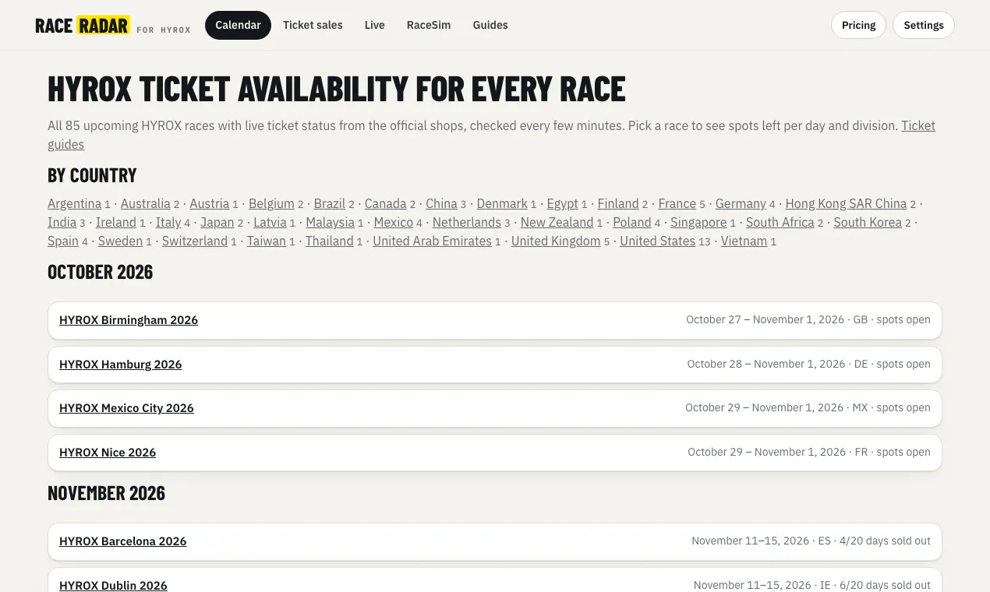Select Taiwan country link
This screenshot has height=592, width=990.
pos(267,241)
